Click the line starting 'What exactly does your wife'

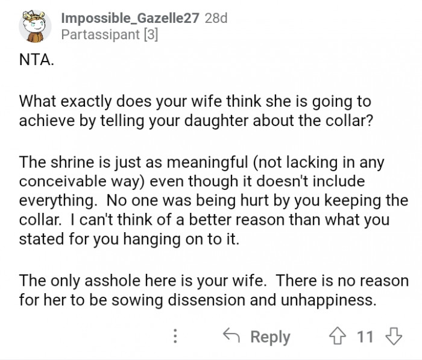[x=195, y=102]
